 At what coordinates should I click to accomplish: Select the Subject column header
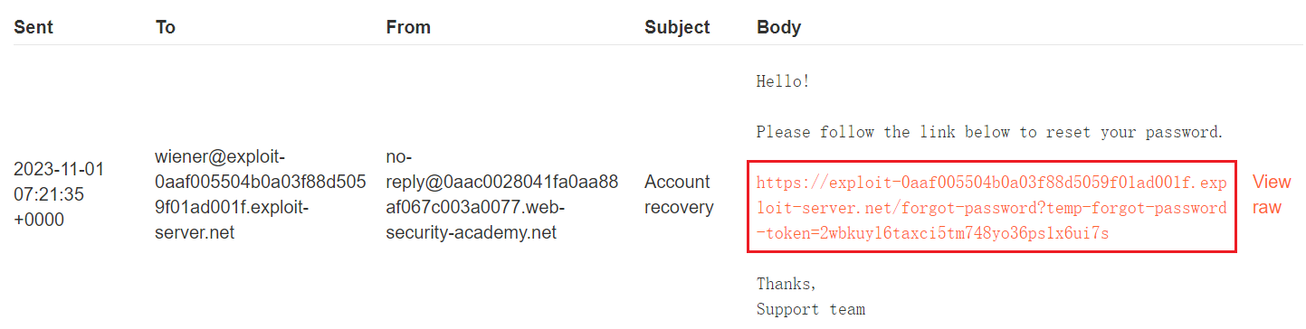point(677,27)
